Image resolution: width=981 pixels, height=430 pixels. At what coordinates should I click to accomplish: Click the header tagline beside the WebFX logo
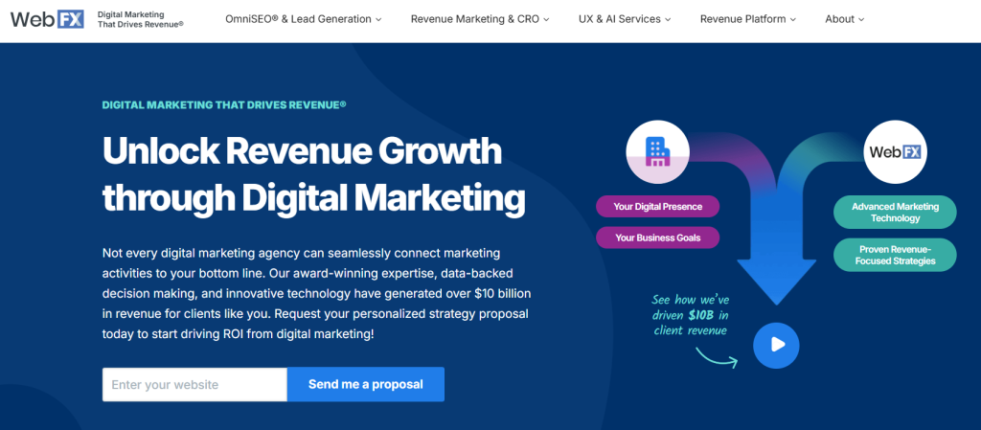[x=140, y=19]
